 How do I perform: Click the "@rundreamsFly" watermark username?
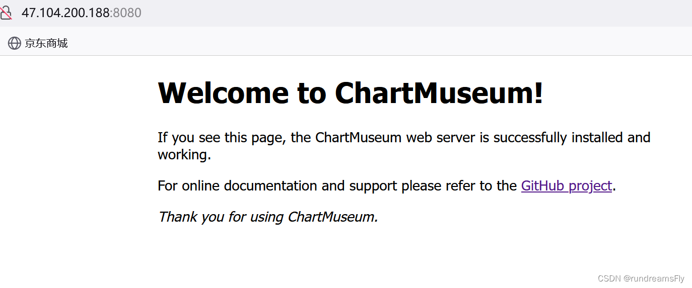click(654, 278)
